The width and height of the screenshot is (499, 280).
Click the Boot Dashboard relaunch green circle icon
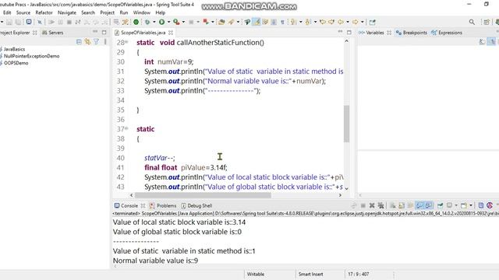pyautogui.click(x=136, y=22)
